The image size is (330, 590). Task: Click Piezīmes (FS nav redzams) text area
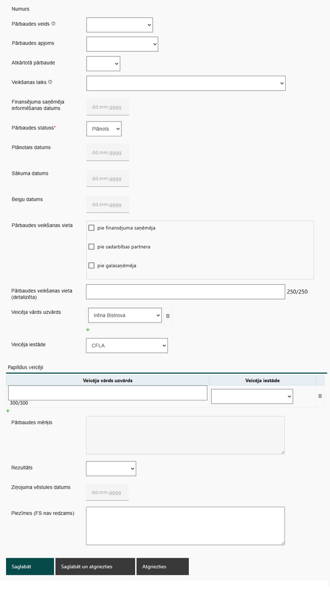186,526
